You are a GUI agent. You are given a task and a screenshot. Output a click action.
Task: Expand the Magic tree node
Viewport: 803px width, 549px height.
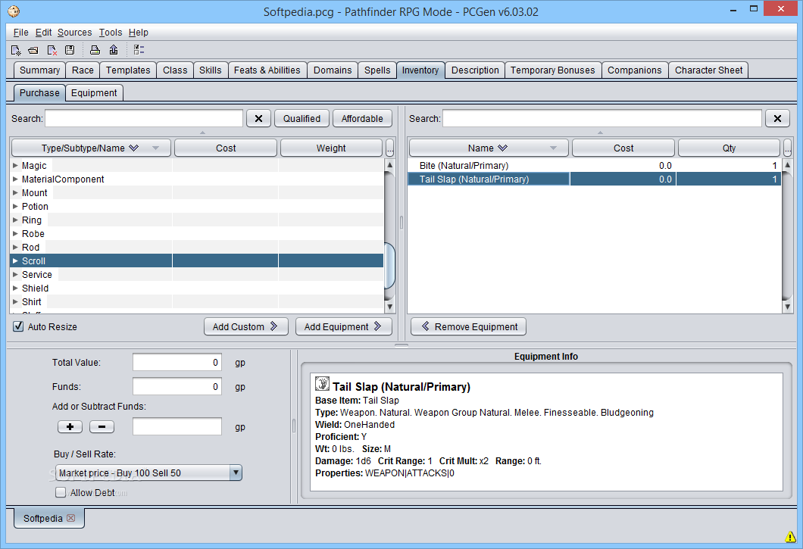pos(15,165)
